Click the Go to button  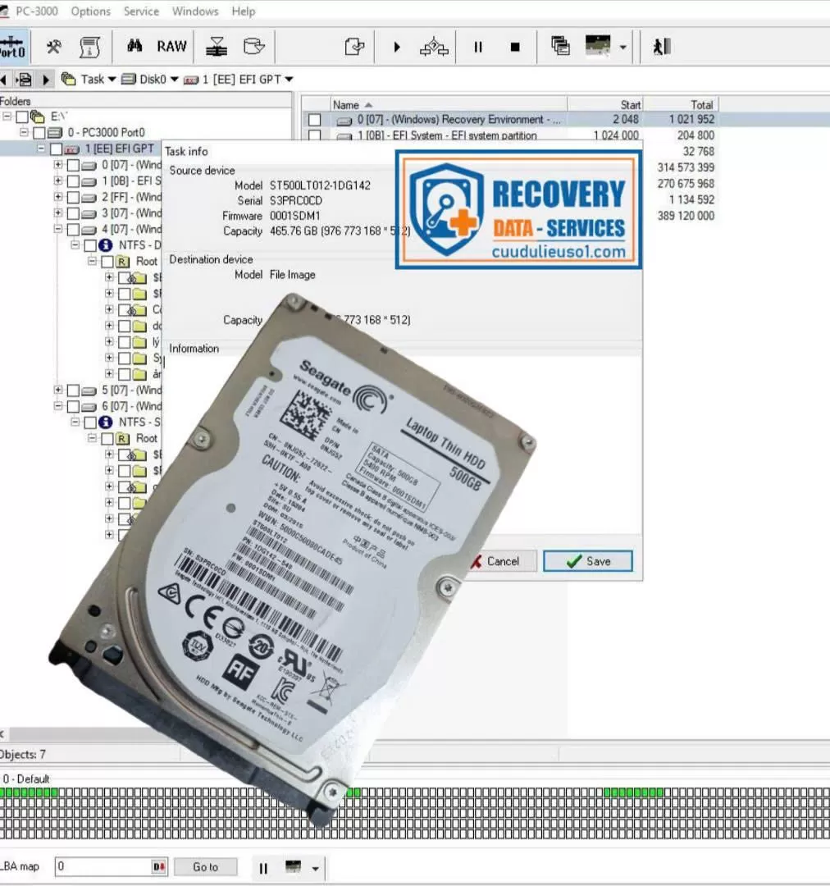205,867
